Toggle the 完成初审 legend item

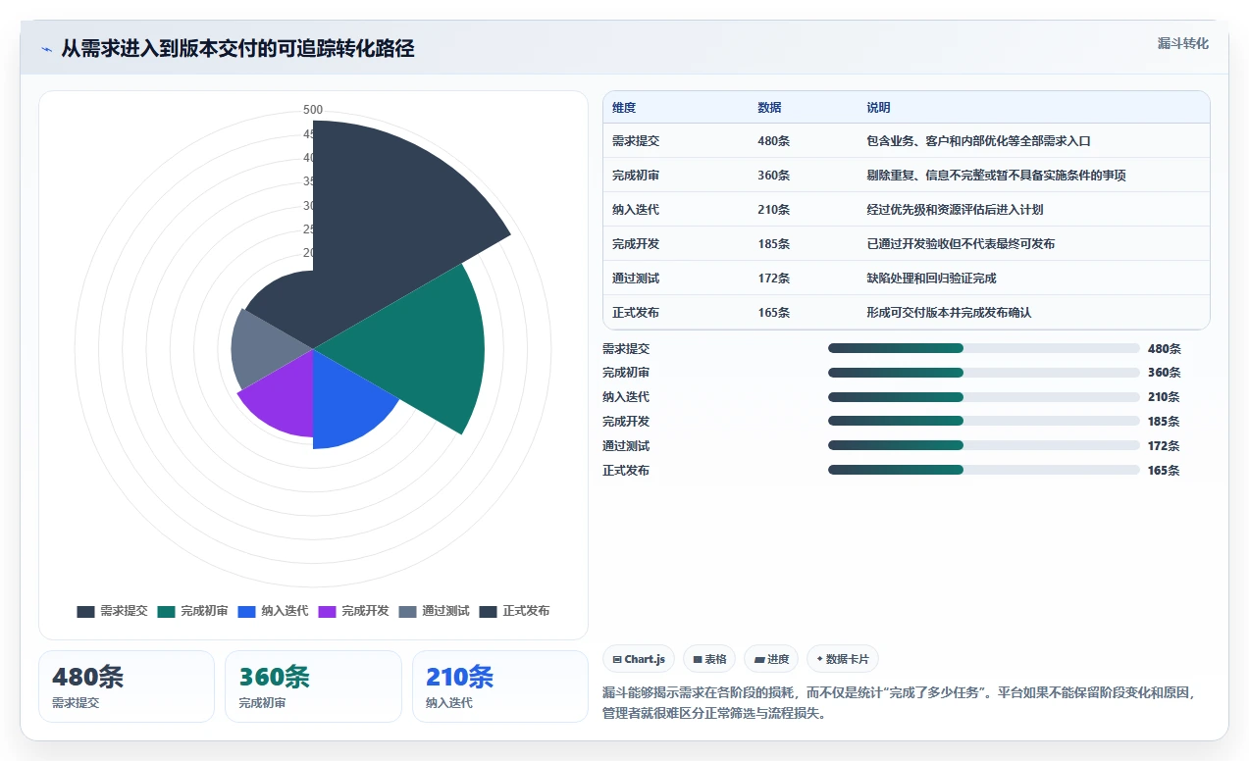click(x=192, y=611)
